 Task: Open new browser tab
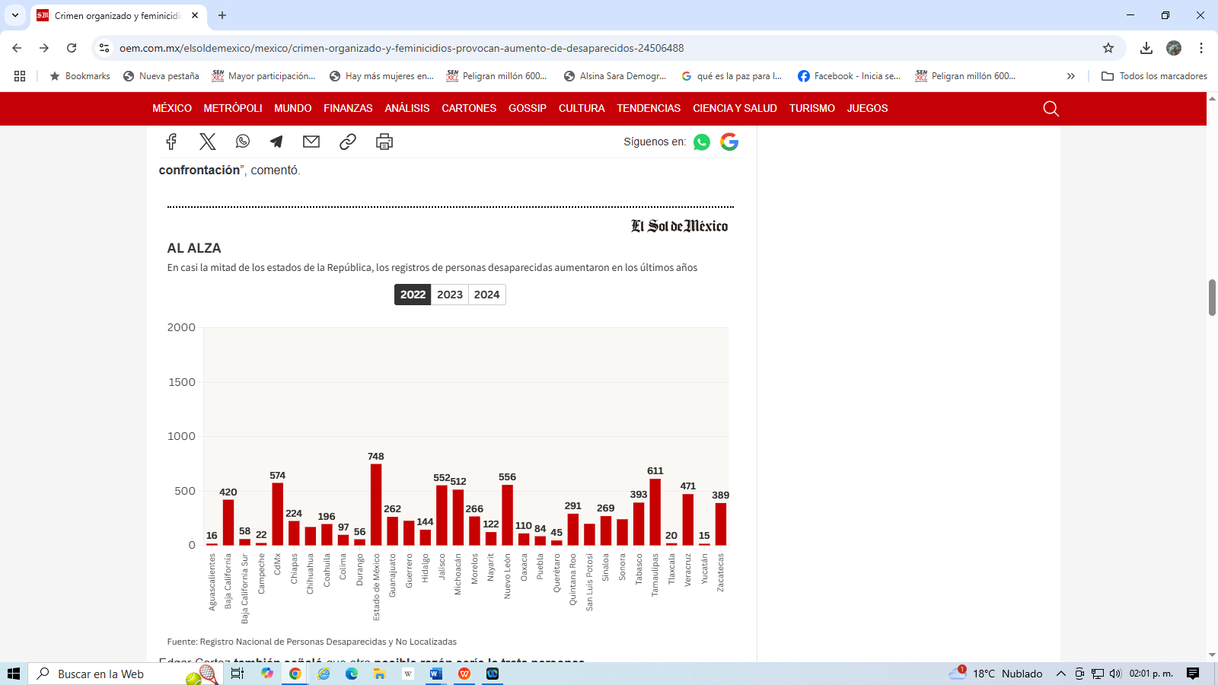222,15
